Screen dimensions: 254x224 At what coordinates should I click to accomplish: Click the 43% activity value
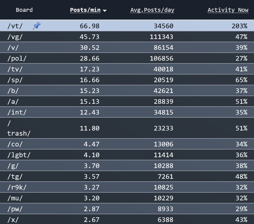pos(241,220)
